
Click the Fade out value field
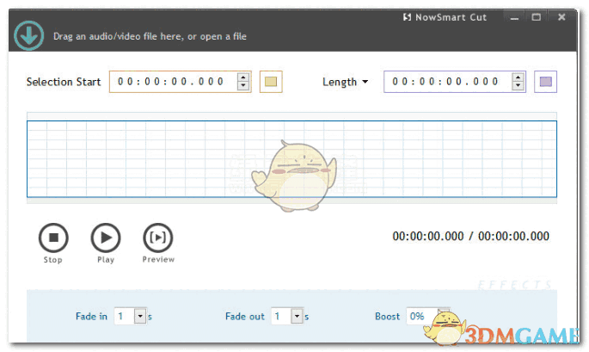pos(281,316)
